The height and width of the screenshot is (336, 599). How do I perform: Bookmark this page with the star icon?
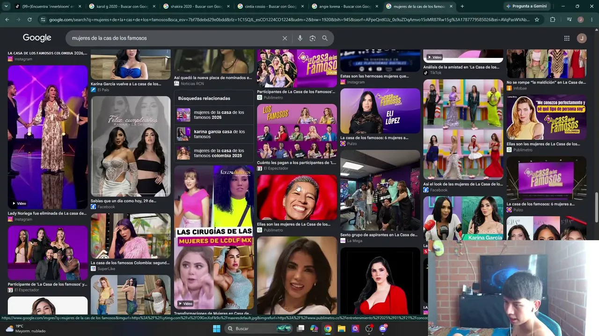point(537,20)
